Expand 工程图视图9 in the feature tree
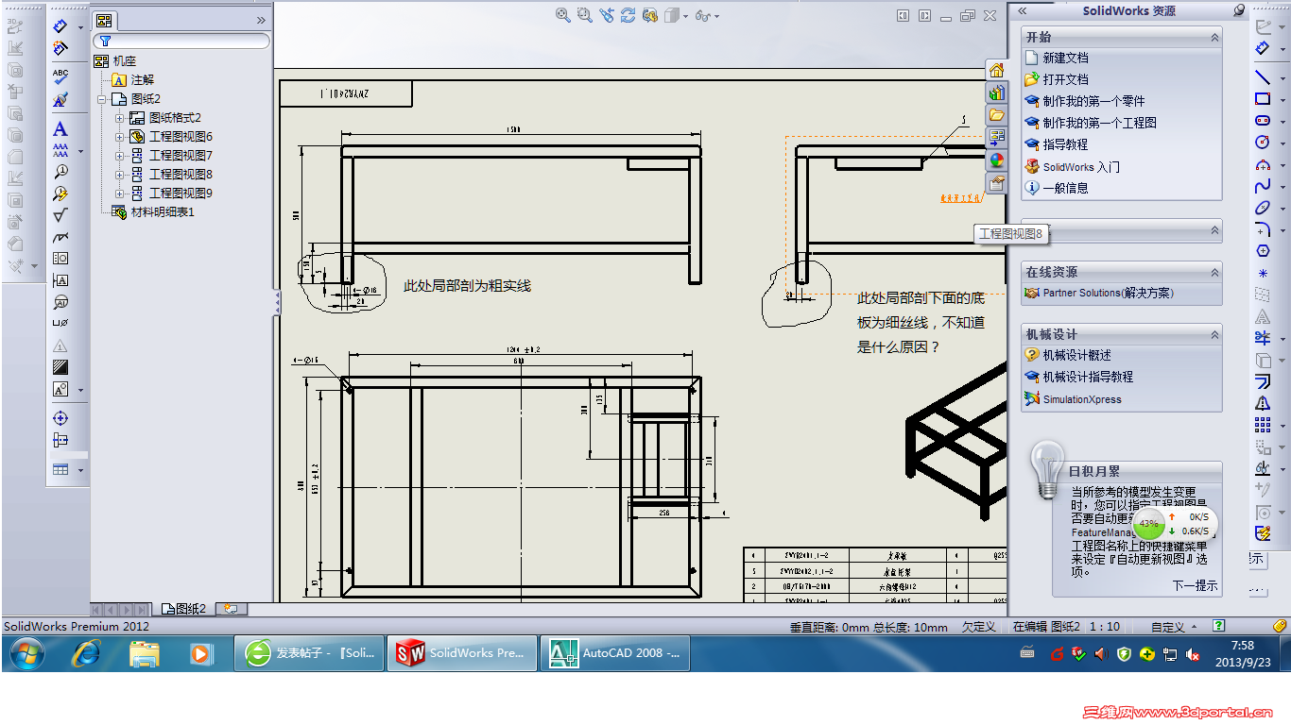 [x=120, y=194]
